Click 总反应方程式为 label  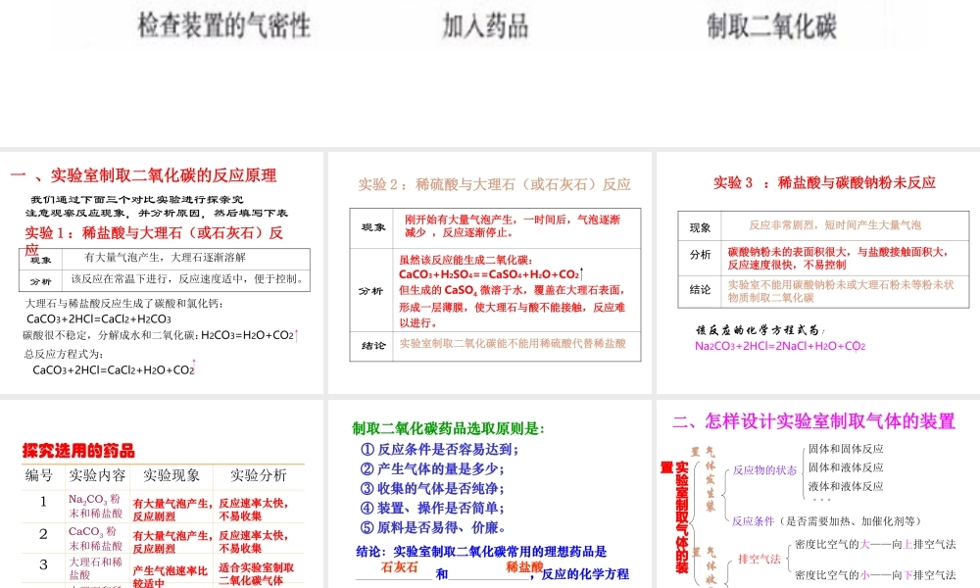(64, 354)
